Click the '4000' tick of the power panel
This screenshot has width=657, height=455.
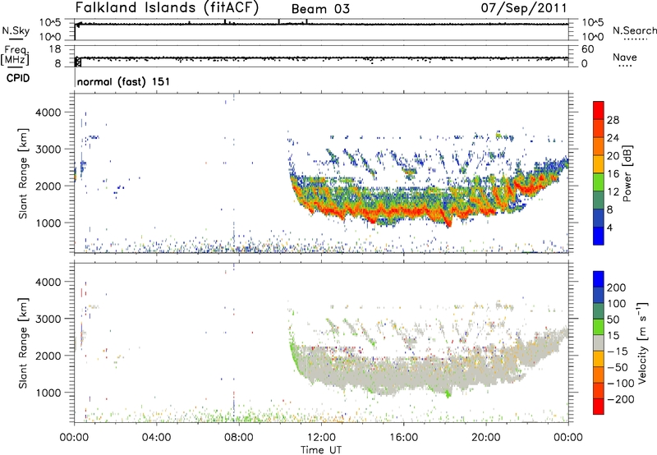point(48,113)
